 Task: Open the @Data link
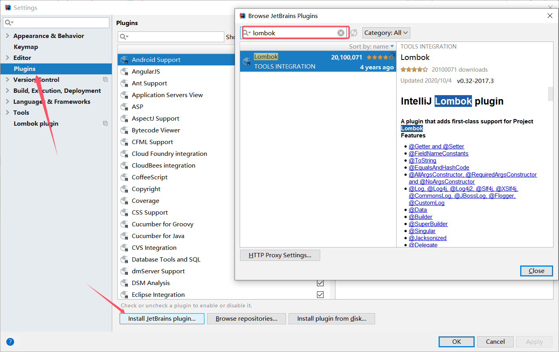[x=418, y=210]
